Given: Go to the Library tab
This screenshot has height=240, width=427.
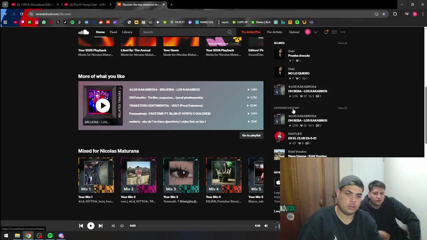Looking at the screenshot, I should click(127, 32).
